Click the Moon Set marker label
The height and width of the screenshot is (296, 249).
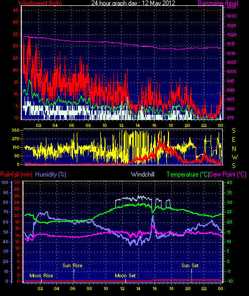[x=125, y=276]
